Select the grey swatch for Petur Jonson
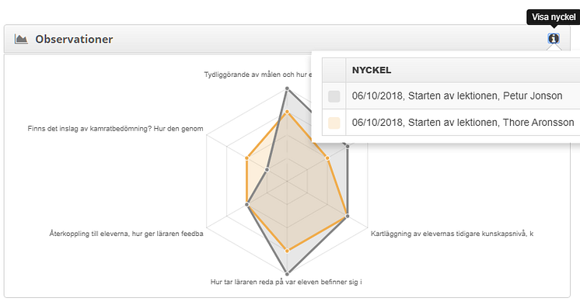Image resolution: width=580 pixels, height=305 pixels. pyautogui.click(x=334, y=96)
